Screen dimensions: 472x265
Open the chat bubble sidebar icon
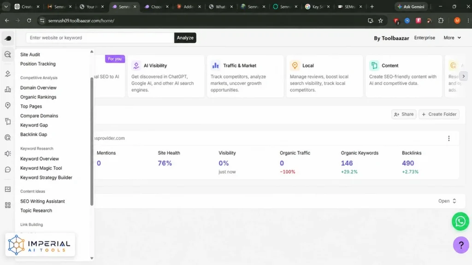point(8,170)
